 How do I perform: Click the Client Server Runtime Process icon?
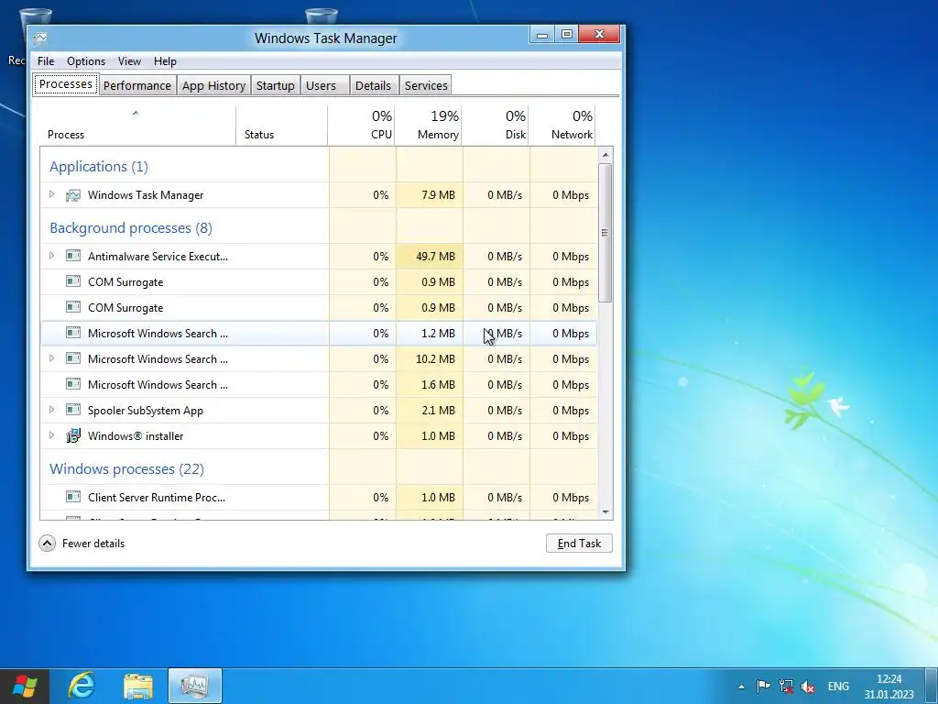coord(73,497)
